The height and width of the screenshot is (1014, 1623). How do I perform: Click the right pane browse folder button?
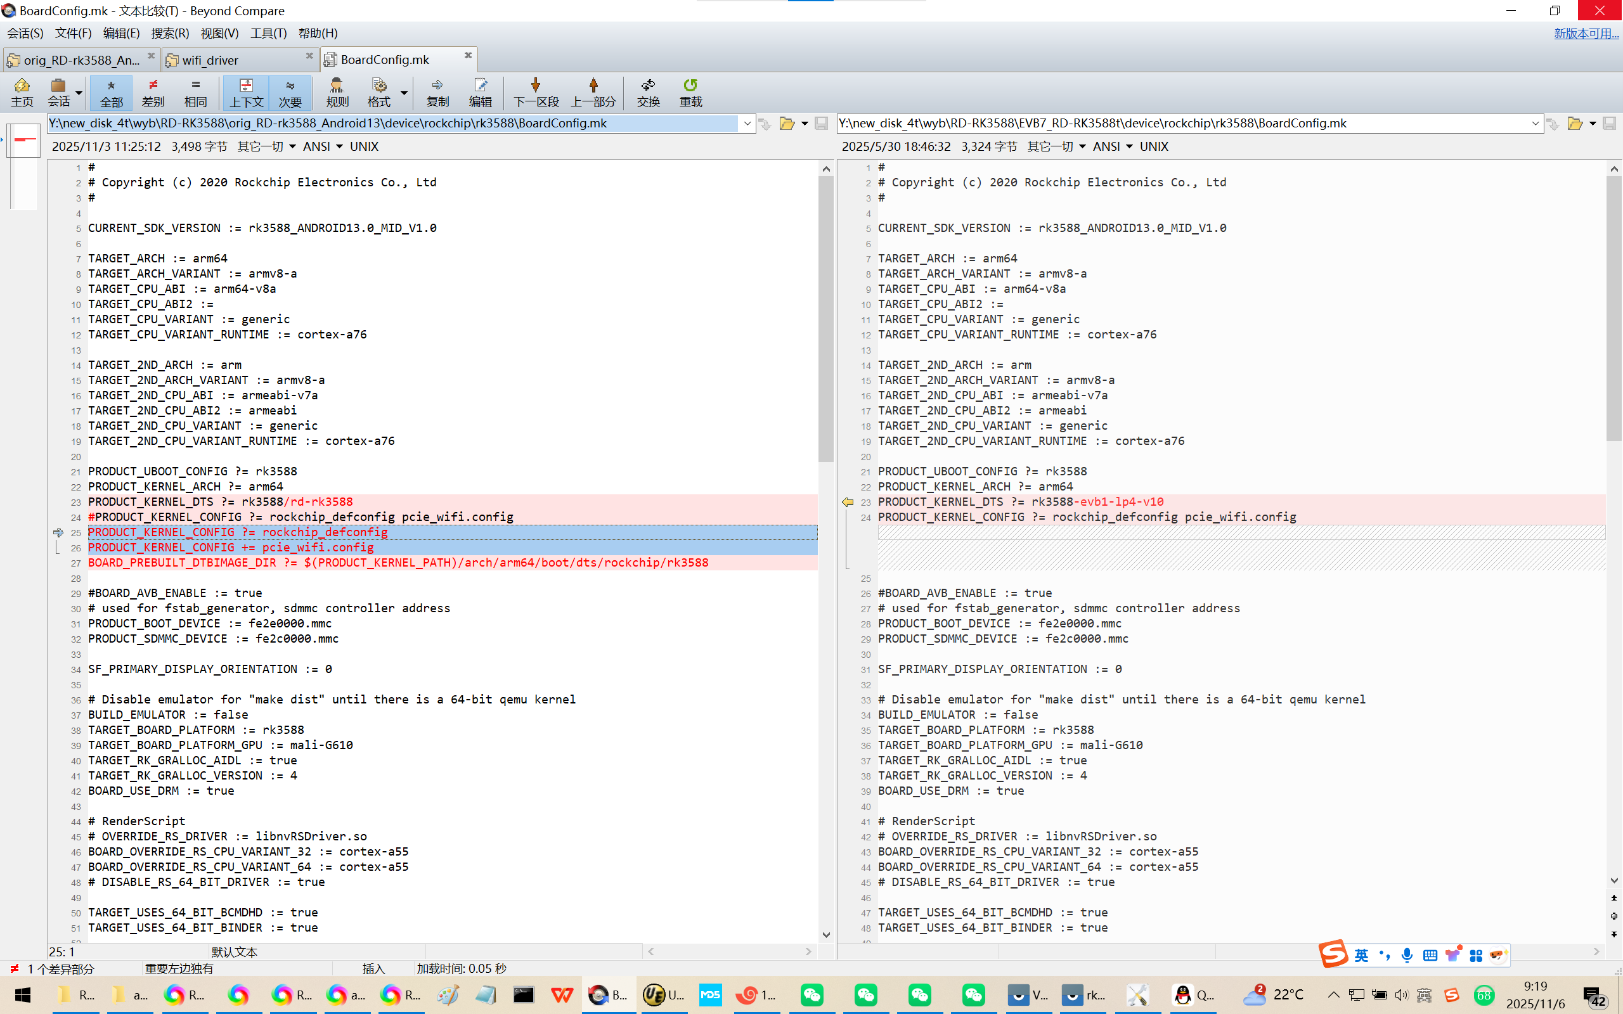1574,124
